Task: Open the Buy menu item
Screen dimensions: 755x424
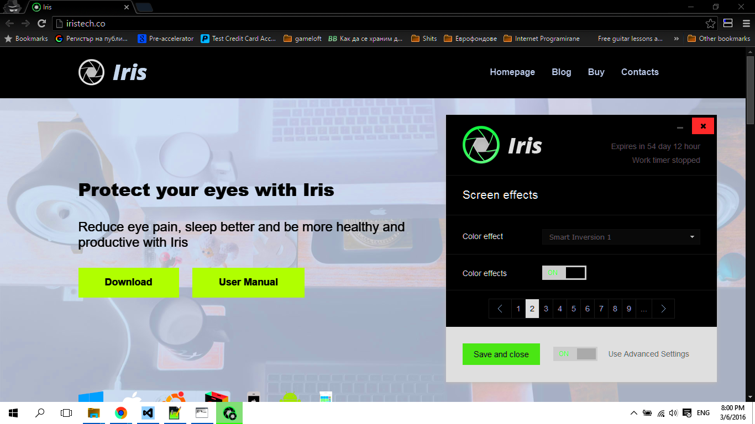Action: tap(596, 72)
